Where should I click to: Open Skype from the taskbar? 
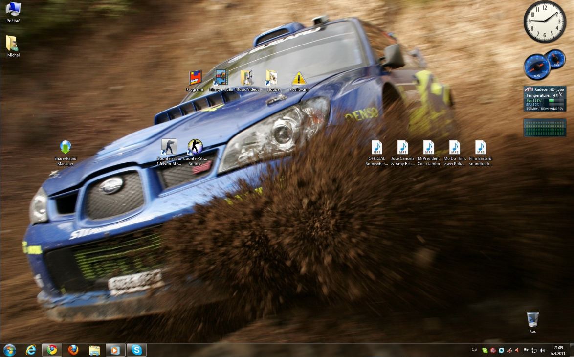[136, 350]
